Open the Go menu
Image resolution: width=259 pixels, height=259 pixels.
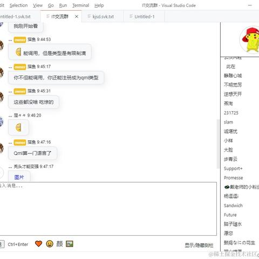51,5
